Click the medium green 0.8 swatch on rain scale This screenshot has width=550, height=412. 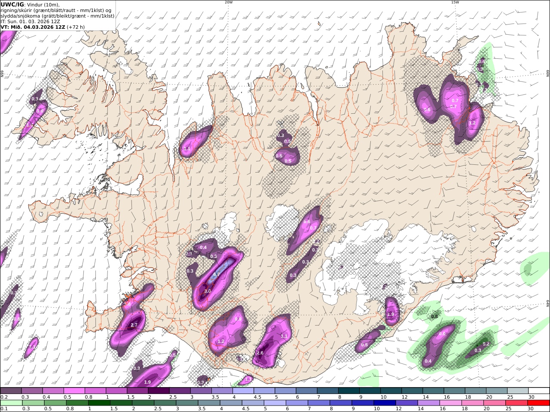[77, 403]
